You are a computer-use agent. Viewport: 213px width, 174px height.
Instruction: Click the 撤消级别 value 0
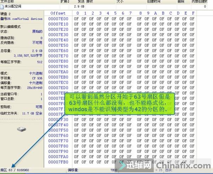[x=42, y=38]
